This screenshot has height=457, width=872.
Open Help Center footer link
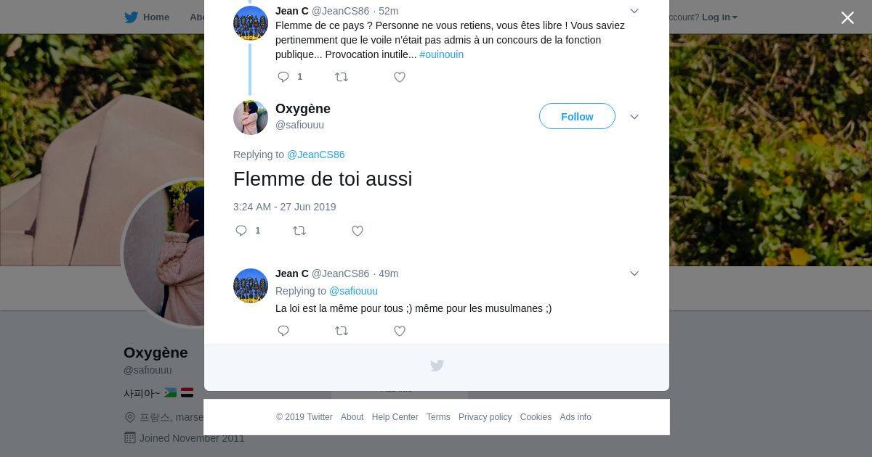pos(395,417)
